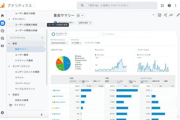Open Insights sparkline icon
Viewport: 180px width, 120px height.
tap(171, 15)
